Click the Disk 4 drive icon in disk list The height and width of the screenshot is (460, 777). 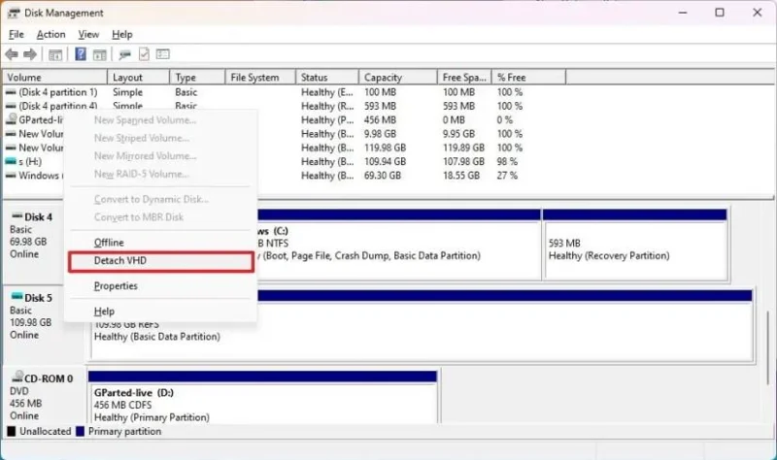[x=17, y=216]
